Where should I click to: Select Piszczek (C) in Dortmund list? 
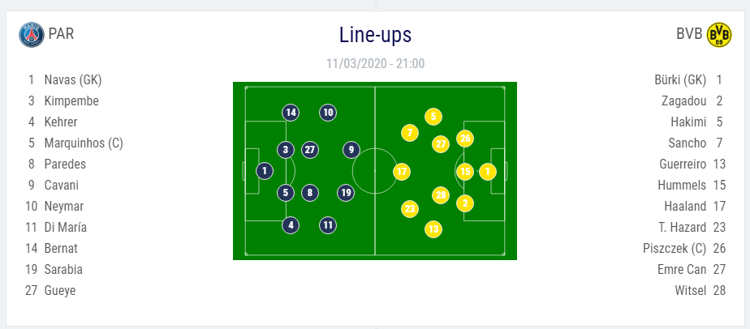coord(675,248)
